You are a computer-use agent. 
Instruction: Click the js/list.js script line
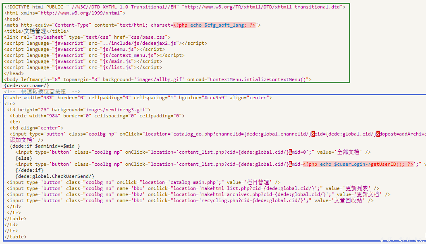pos(83,67)
